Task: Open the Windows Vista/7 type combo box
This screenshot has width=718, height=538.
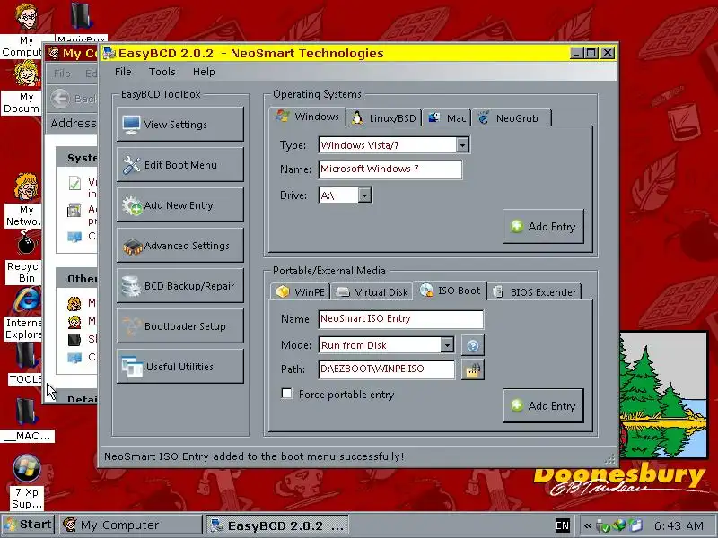Action: pyautogui.click(x=394, y=145)
